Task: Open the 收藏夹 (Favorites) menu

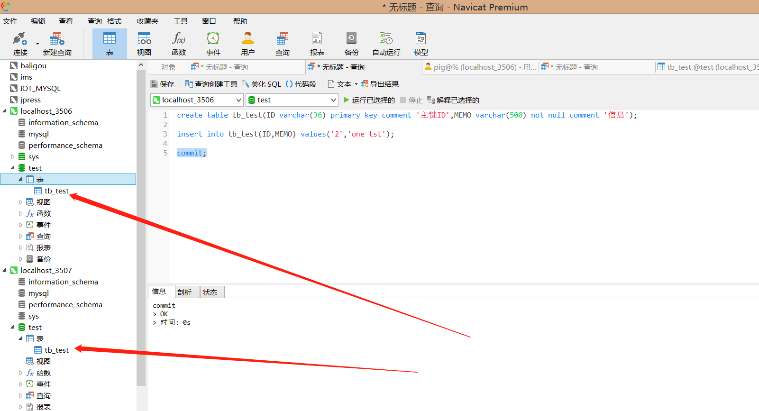Action: click(148, 21)
